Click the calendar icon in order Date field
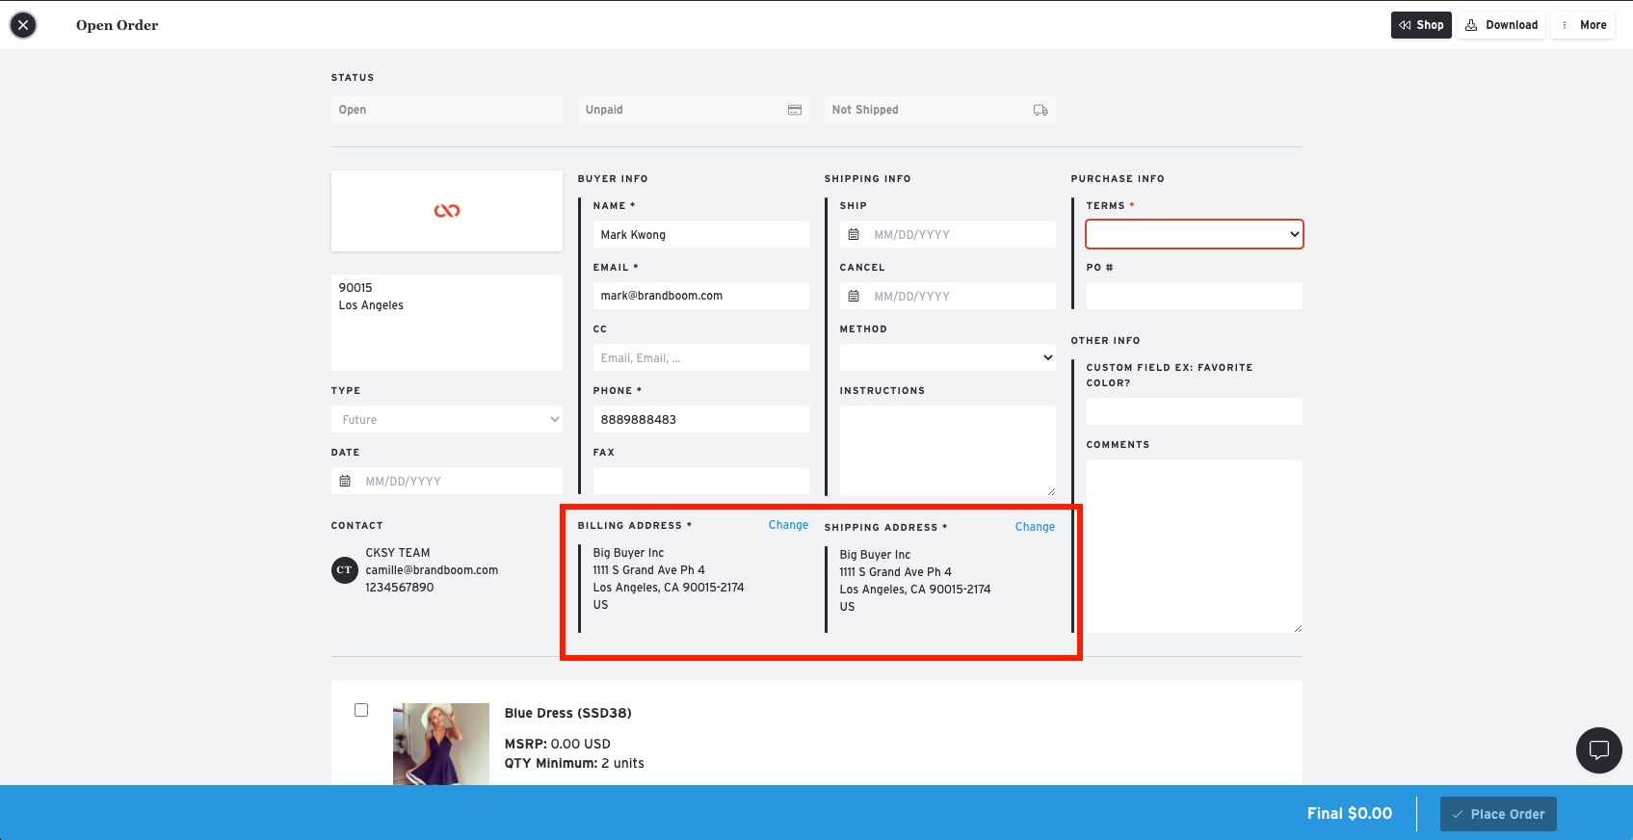This screenshot has width=1633, height=840. pyautogui.click(x=345, y=481)
